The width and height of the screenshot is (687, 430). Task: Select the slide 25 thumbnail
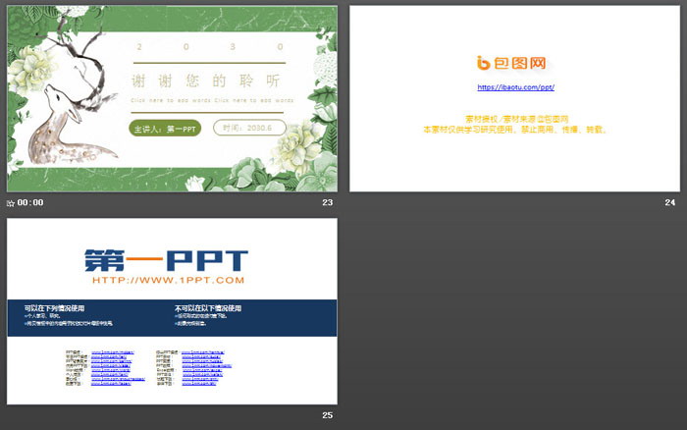tap(172, 310)
